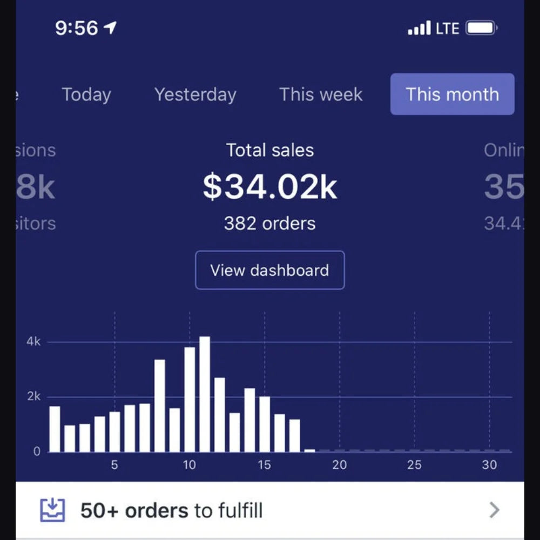The image size is (540, 540).
Task: Tap the day 8 sales bar
Action: pyautogui.click(x=160, y=406)
